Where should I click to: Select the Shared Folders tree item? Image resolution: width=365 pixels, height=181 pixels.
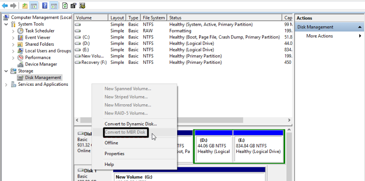39,44
